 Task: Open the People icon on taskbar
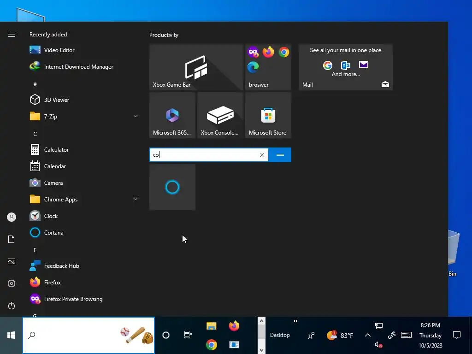(312, 336)
